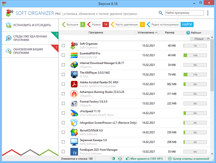Focus the Найти программу search field
This screenshot has height=163, width=216.
pos(184,13)
